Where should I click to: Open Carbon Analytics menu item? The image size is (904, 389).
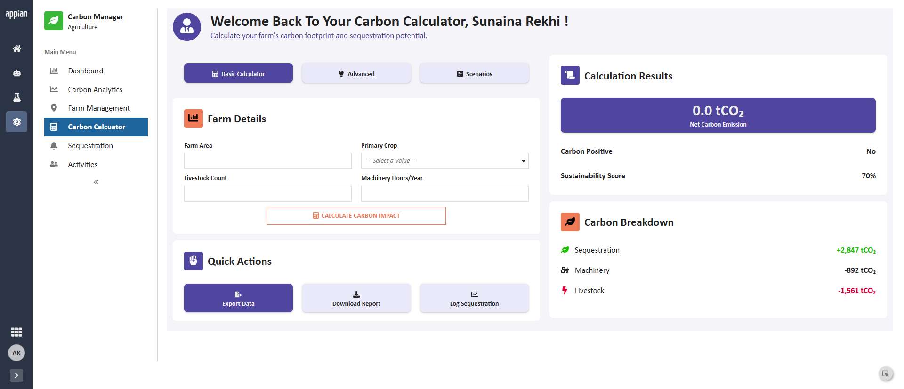(96, 89)
